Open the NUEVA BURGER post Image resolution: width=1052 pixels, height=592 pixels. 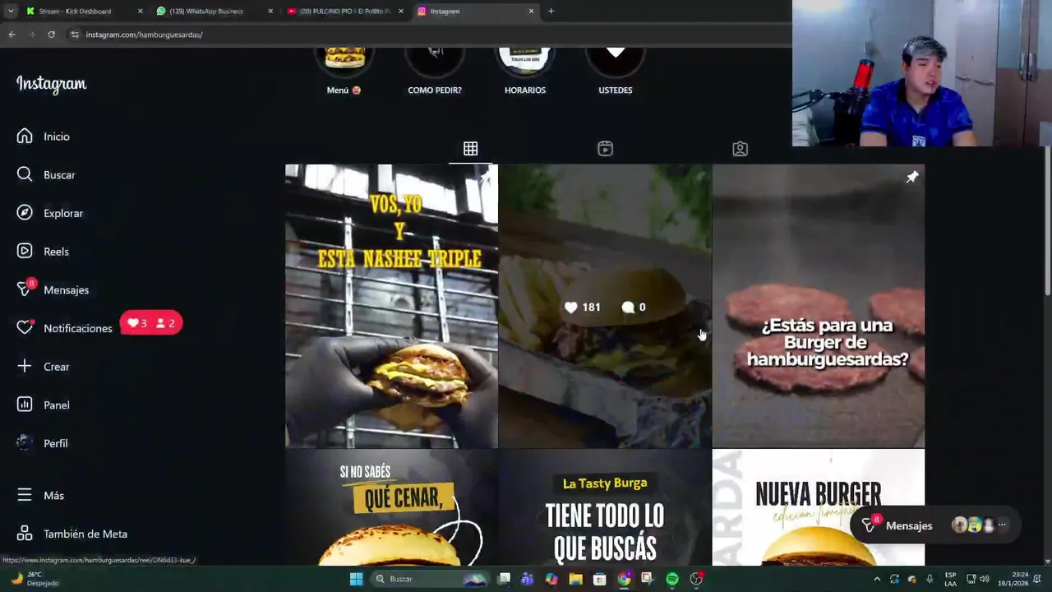(819, 507)
